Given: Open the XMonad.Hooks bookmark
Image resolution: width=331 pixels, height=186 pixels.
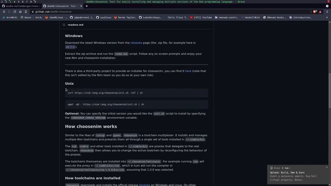Looking at the screenshot, I should coord(275,18).
